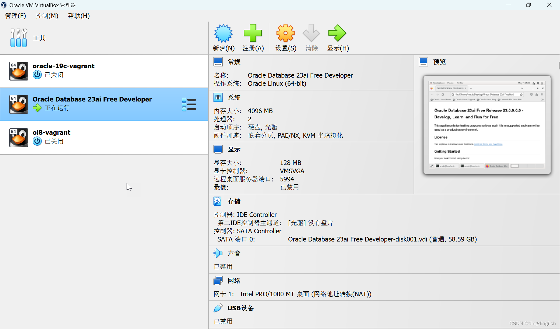Click the Network (网络) icon
Screen dimensions: 560x329
pos(218,281)
